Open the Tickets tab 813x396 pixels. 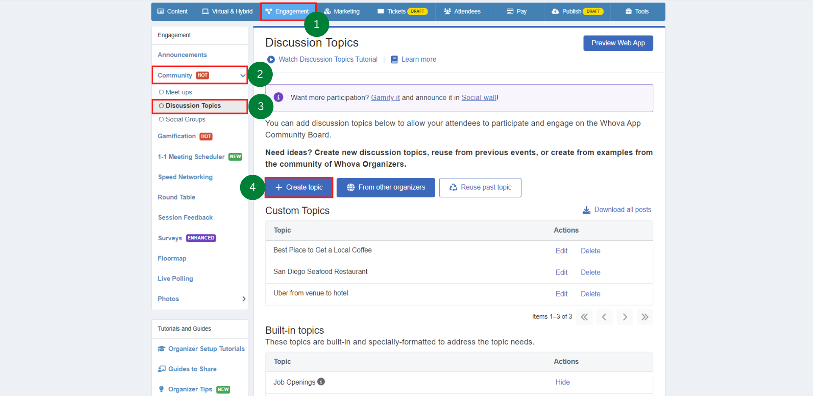(x=402, y=11)
